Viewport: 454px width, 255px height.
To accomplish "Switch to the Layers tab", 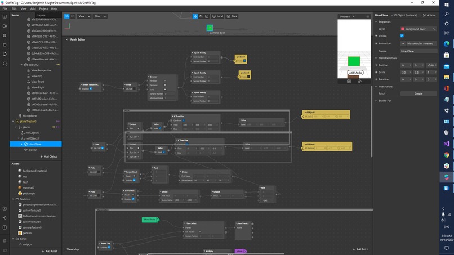I will tap(41, 15).
